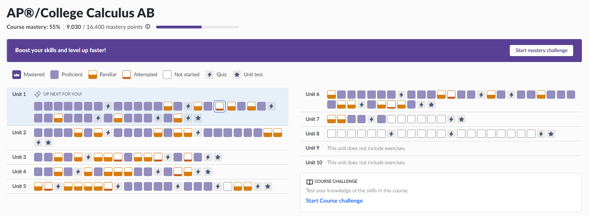Open the first skill box in Unit 8
The width and height of the screenshot is (589, 216).
pyautogui.click(x=332, y=134)
